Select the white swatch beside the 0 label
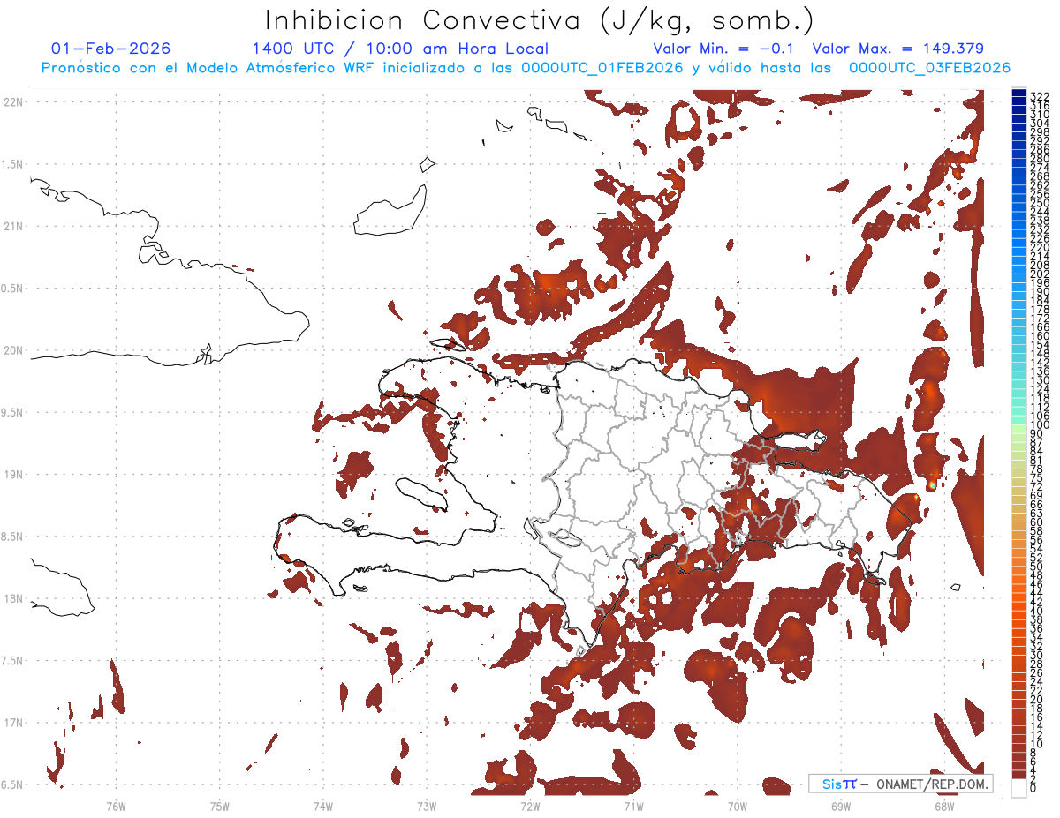Image resolution: width=1060 pixels, height=818 pixels. click(x=1018, y=788)
